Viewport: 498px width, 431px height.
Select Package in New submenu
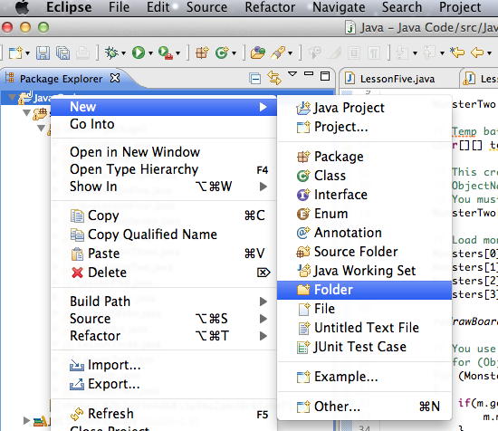click(x=364, y=157)
